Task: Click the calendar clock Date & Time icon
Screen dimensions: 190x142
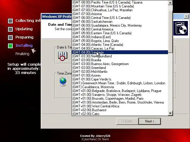Action: (x=63, y=56)
